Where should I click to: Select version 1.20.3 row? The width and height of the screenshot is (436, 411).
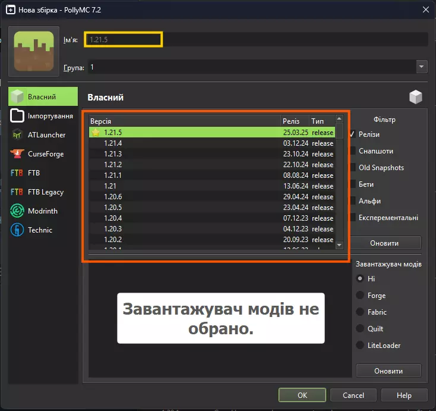tap(212, 229)
